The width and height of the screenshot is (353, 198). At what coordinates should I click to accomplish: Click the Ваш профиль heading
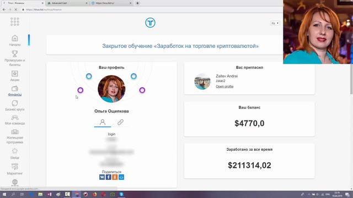click(111, 67)
